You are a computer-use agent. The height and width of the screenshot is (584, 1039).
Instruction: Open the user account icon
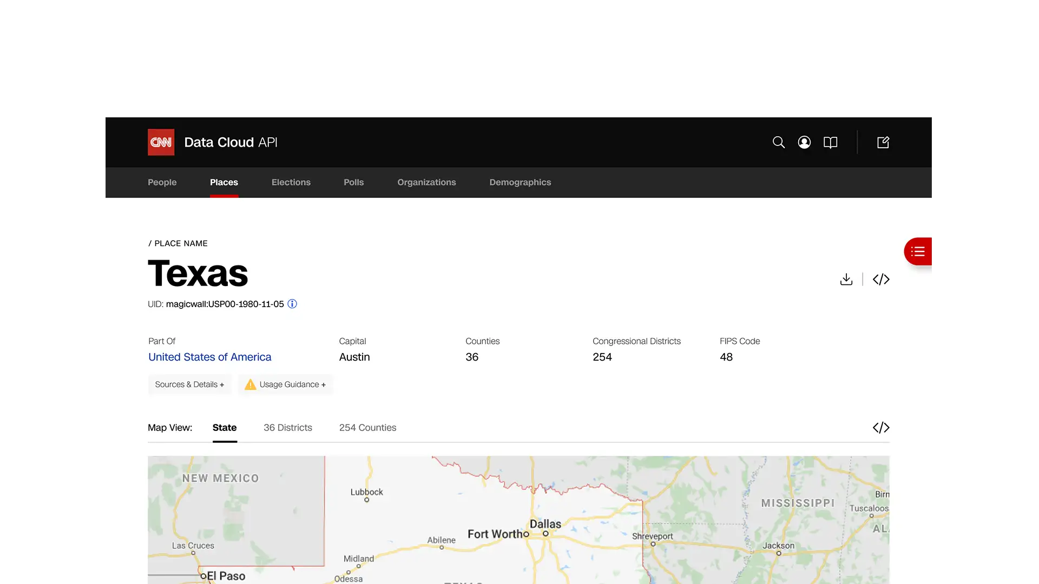pyautogui.click(x=804, y=142)
